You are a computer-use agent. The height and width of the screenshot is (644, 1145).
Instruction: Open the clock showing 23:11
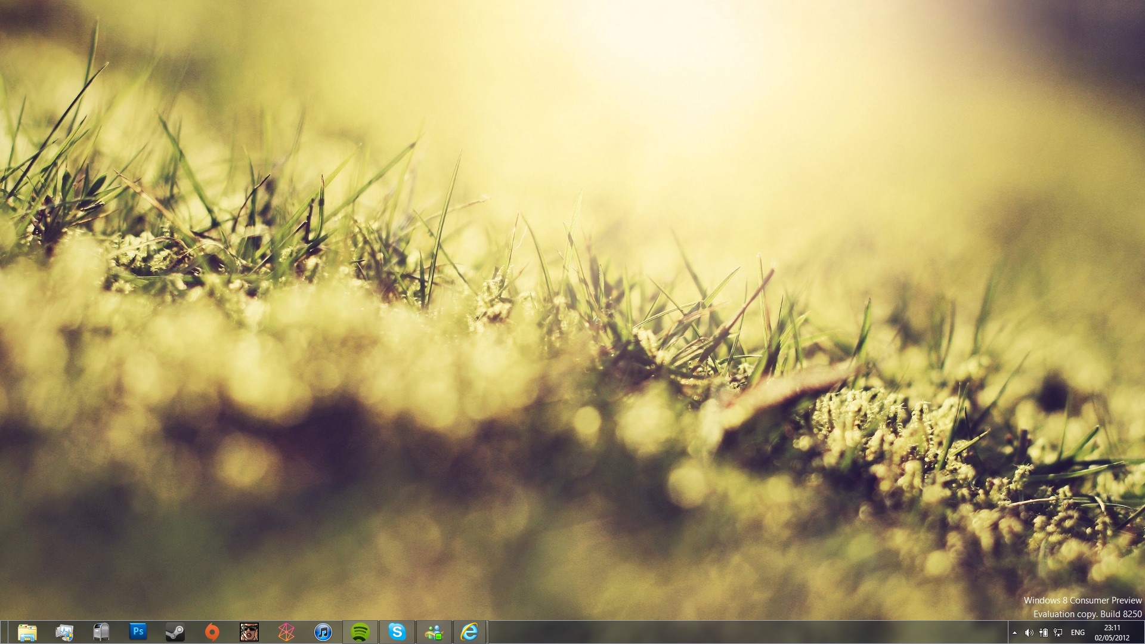(1112, 633)
